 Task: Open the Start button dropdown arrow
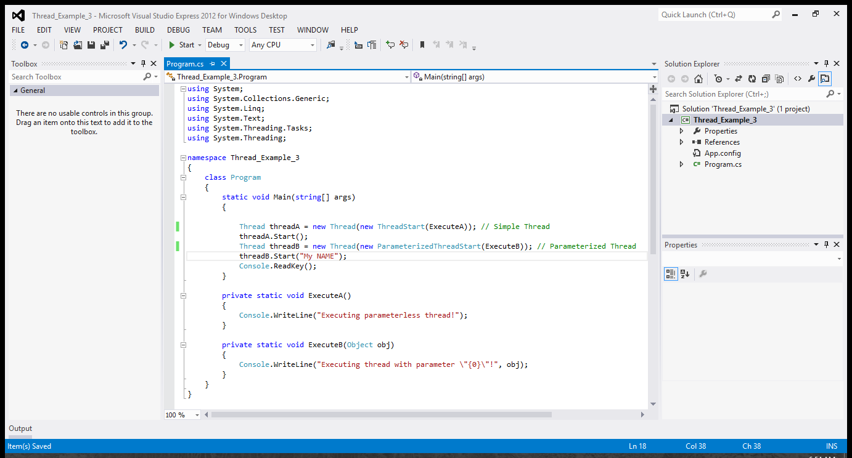pos(199,45)
